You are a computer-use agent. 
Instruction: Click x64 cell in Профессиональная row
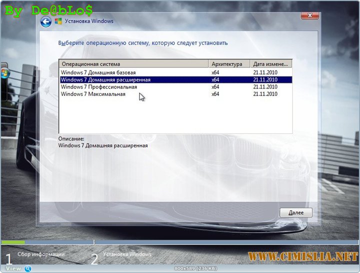(x=215, y=86)
